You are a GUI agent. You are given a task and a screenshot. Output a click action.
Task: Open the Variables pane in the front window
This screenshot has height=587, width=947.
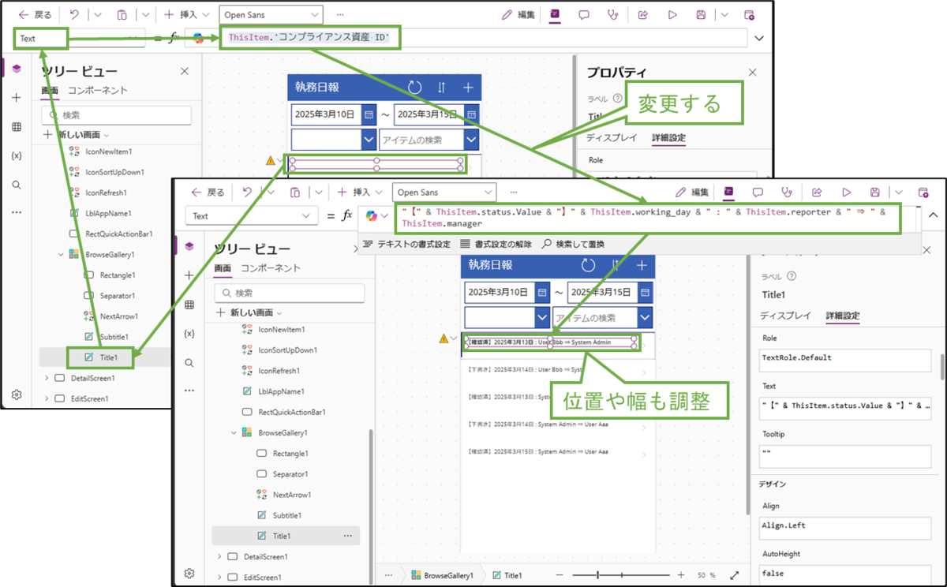click(189, 334)
